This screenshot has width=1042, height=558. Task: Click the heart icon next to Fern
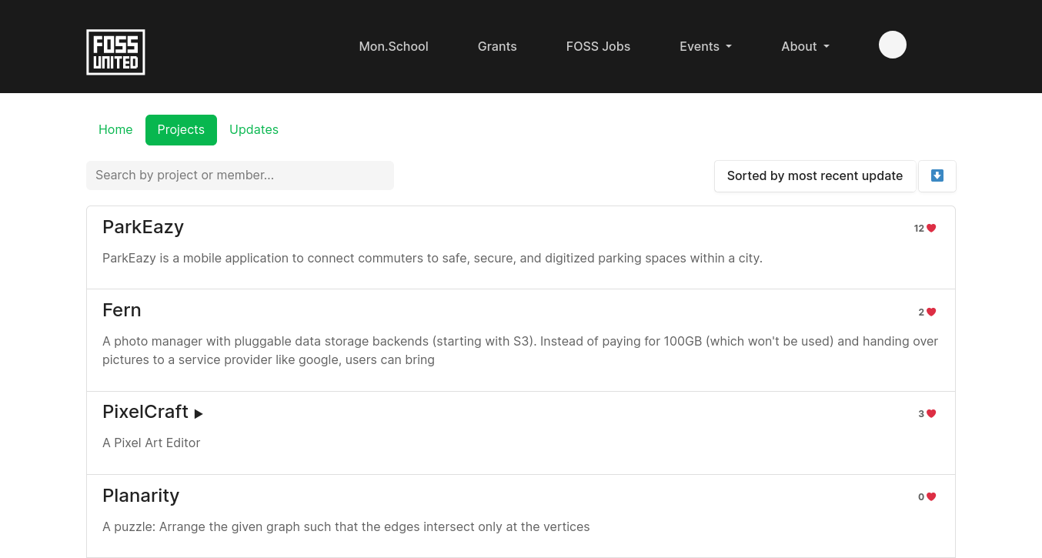(x=933, y=312)
